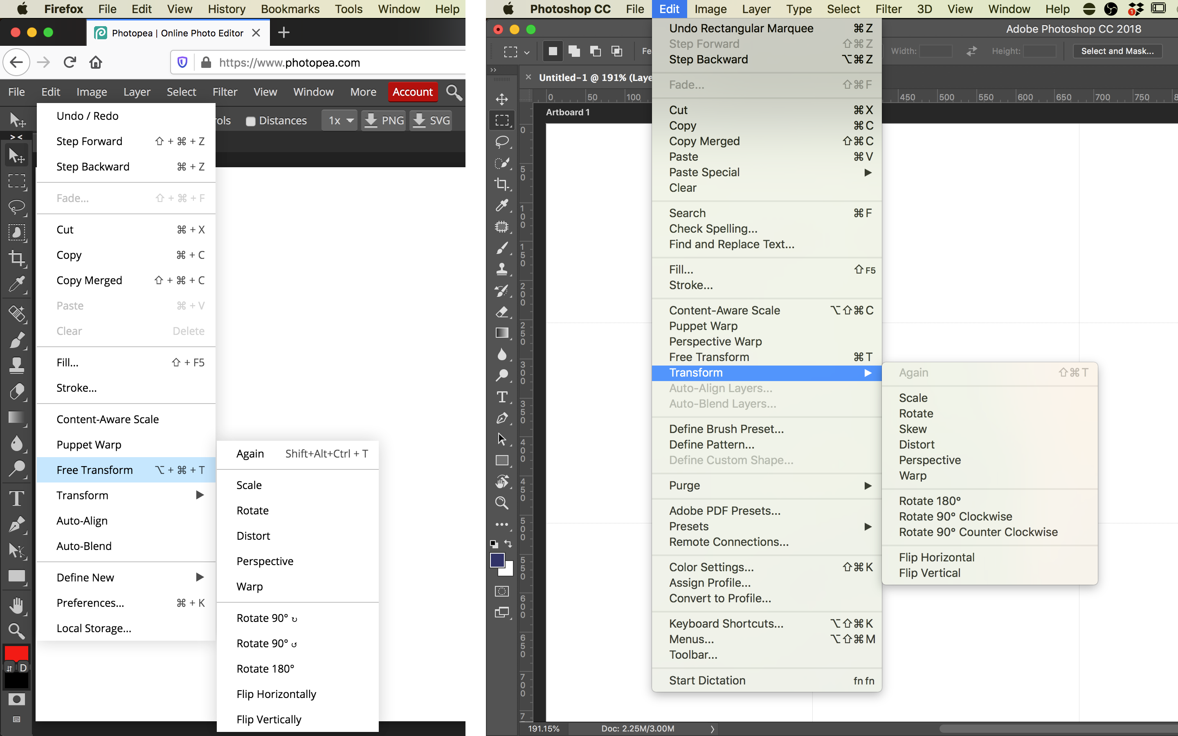Viewport: 1178px width, 736px height.
Task: Select Photoshop's Move tool
Action: [x=502, y=99]
